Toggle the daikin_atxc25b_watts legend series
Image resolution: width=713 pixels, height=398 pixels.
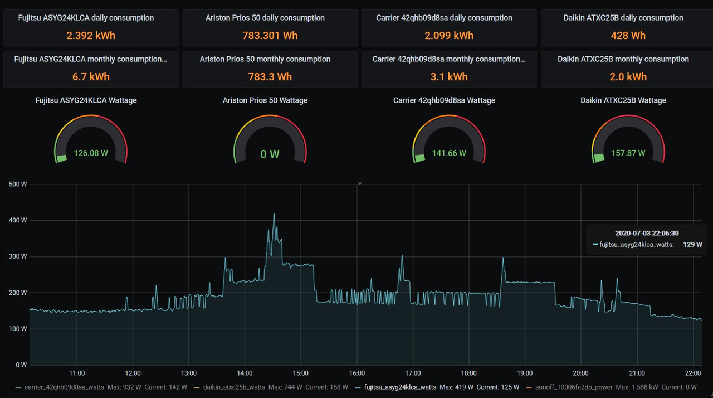[x=234, y=387]
